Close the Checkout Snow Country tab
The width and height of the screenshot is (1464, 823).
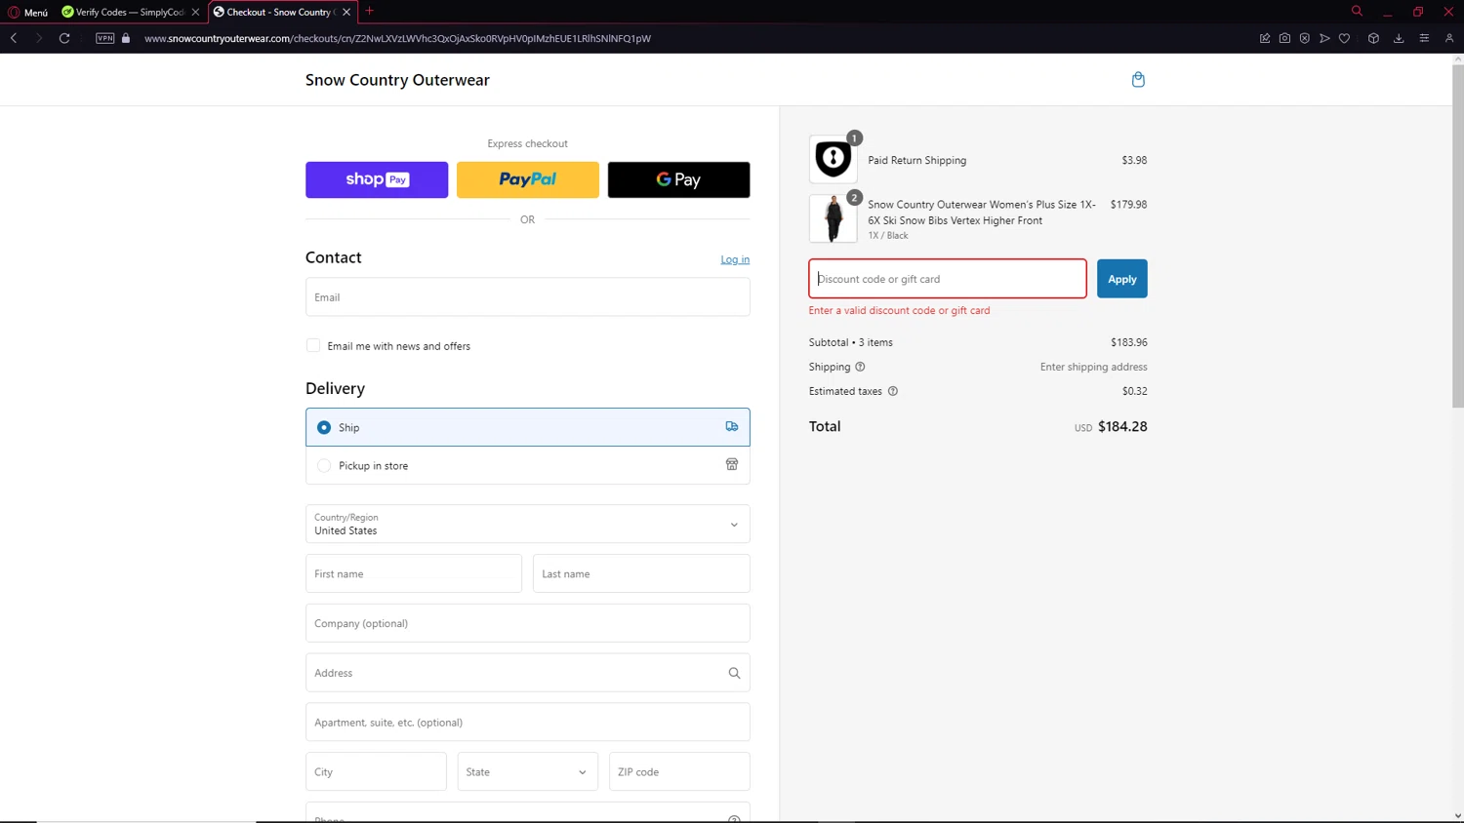pos(346,12)
